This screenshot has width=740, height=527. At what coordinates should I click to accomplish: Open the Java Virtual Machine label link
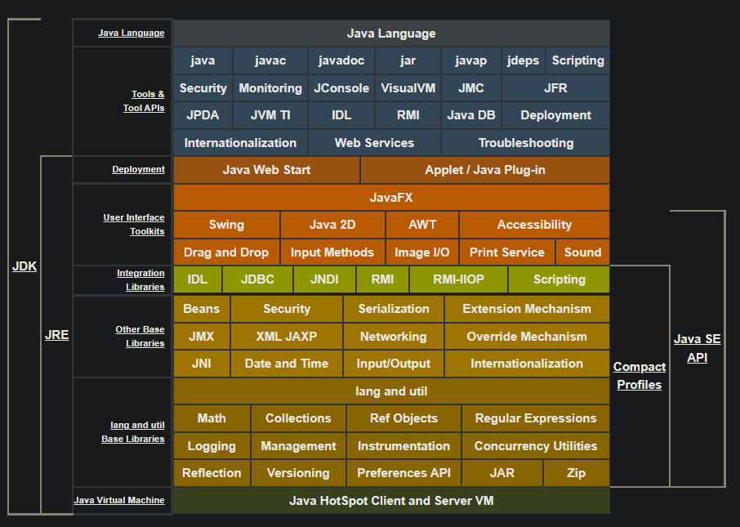click(x=119, y=500)
